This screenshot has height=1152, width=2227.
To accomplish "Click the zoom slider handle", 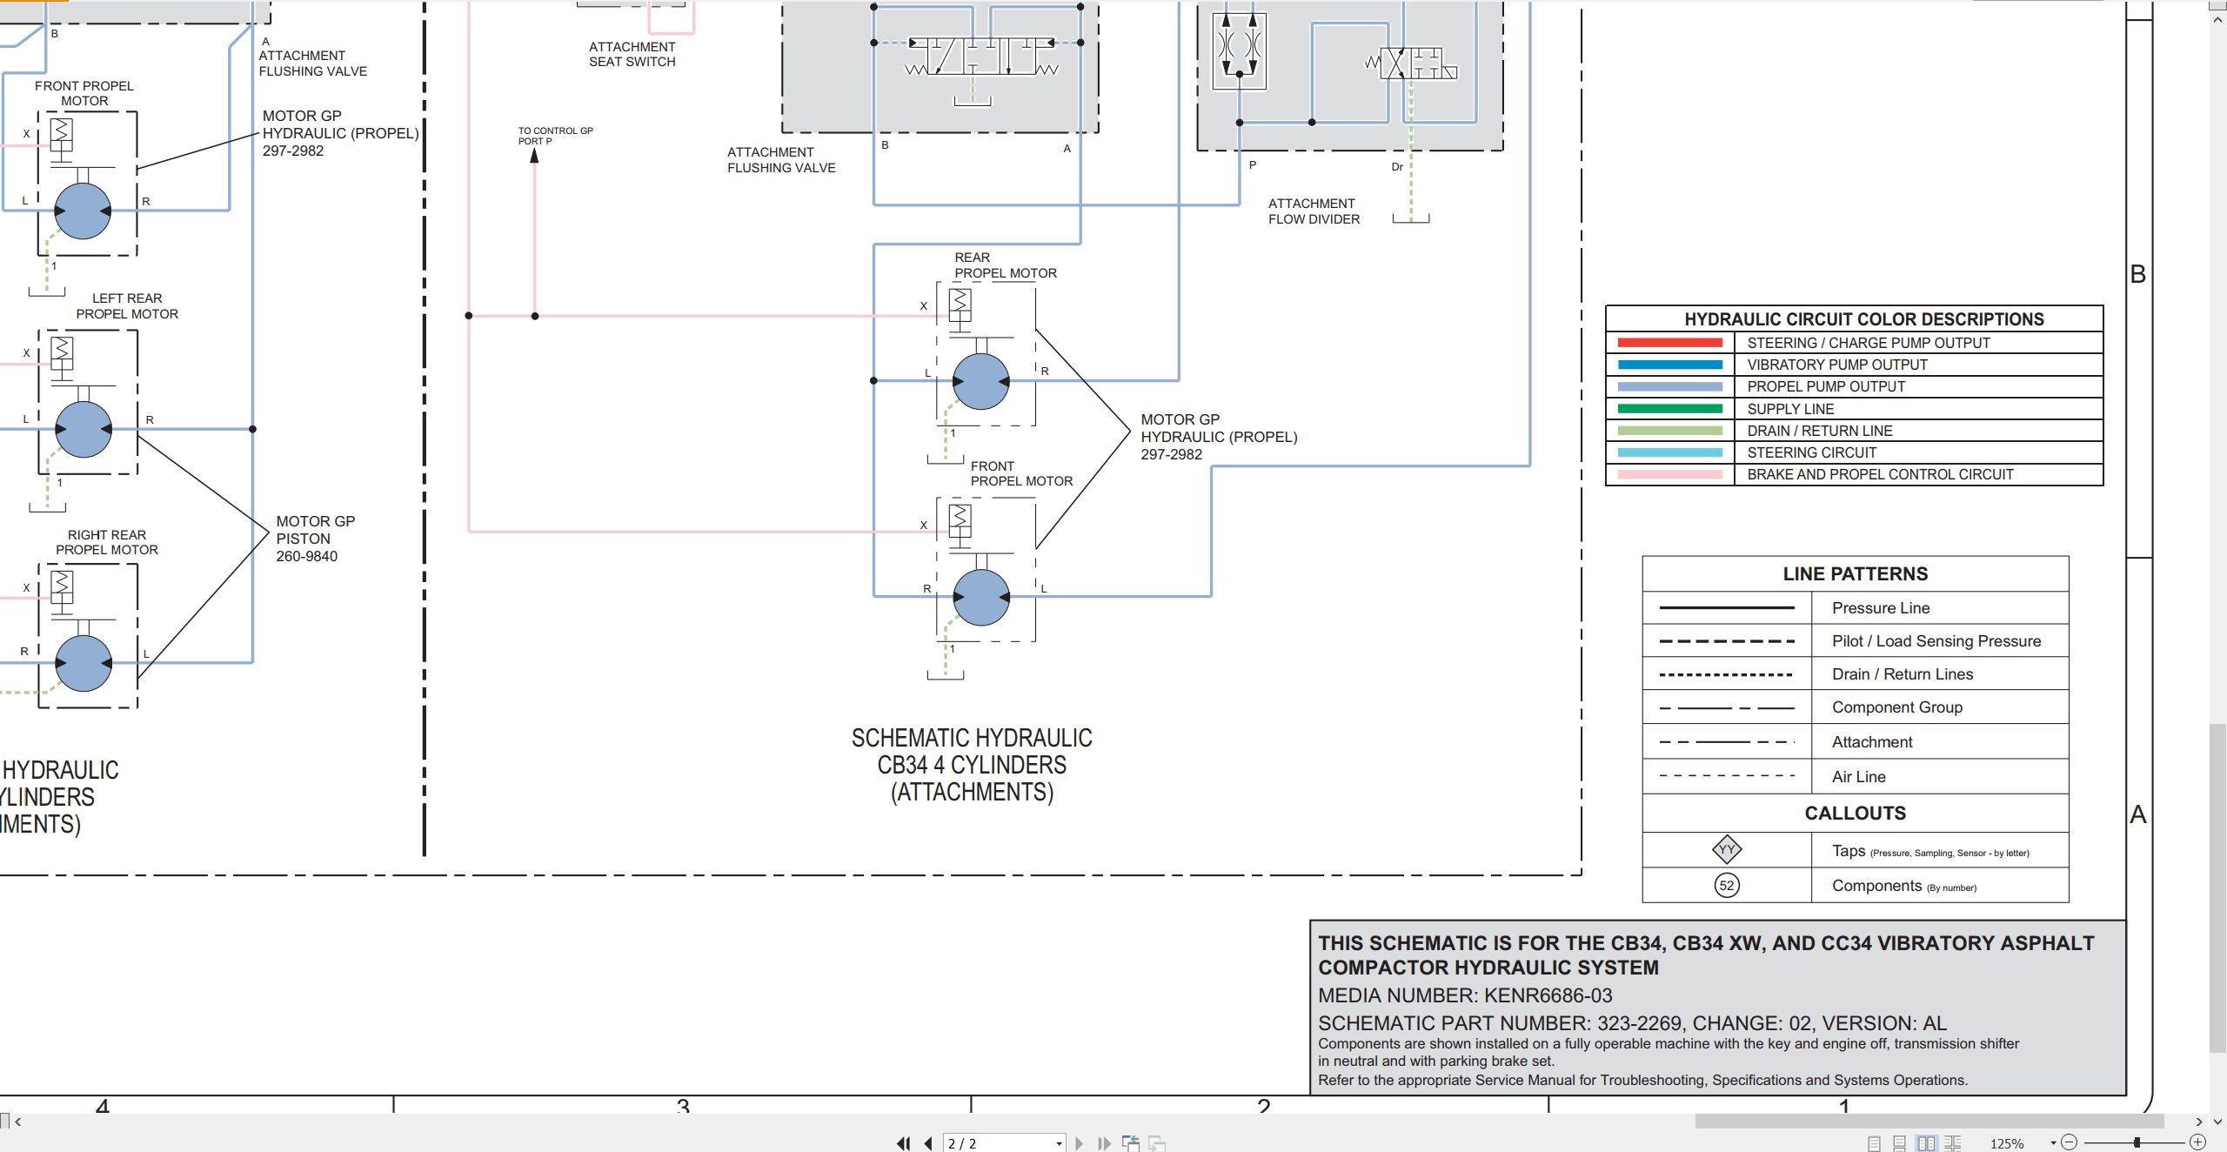I will tap(2137, 1142).
